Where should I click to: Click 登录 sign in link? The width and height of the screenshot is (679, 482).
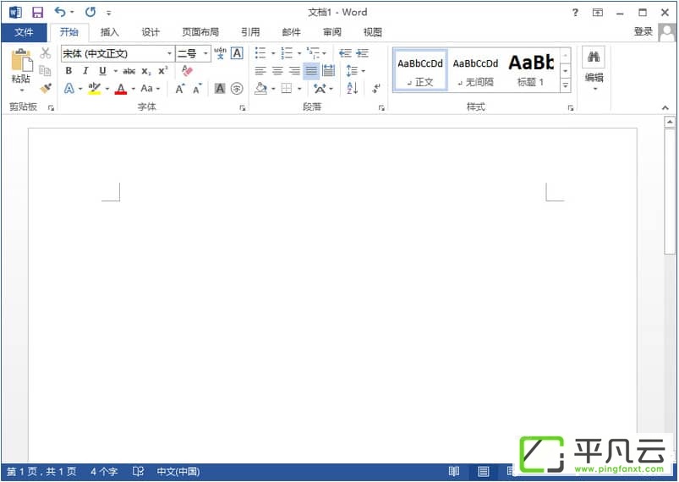[x=643, y=31]
